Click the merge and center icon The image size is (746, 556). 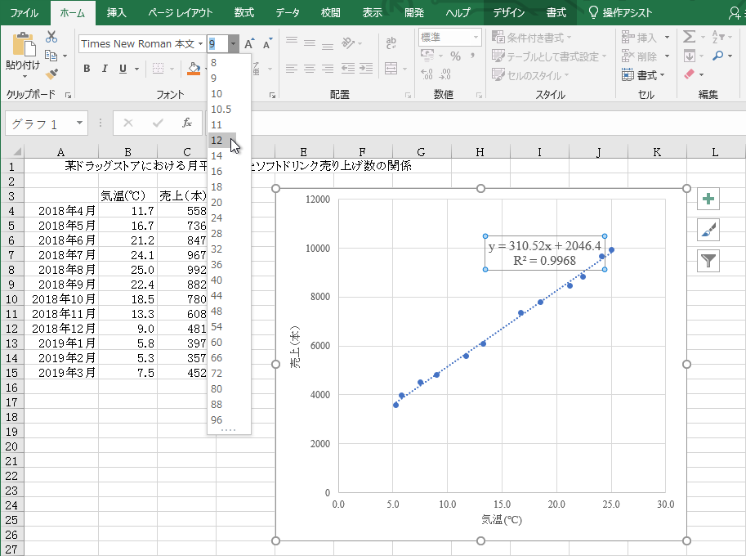coord(391,69)
